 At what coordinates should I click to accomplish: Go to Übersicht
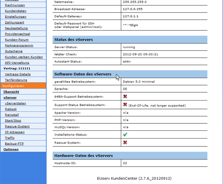tap(11, 92)
